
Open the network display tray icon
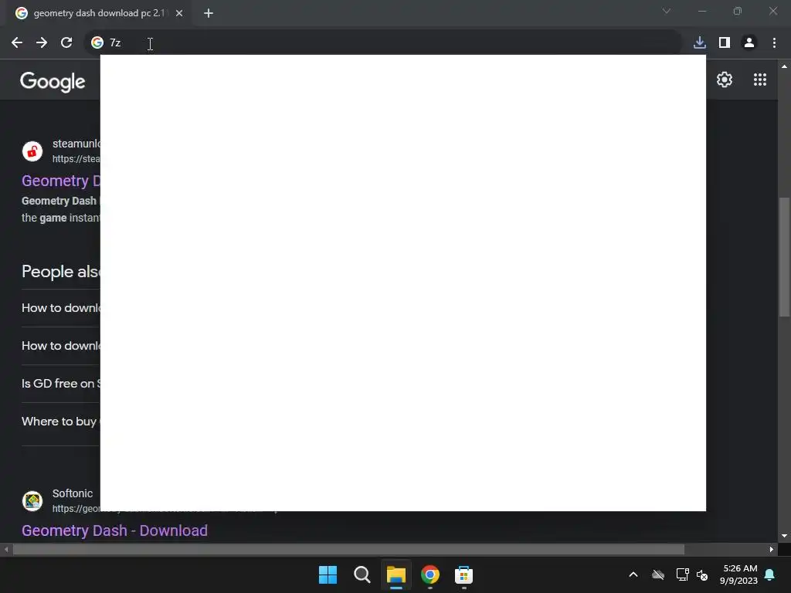pyautogui.click(x=682, y=574)
